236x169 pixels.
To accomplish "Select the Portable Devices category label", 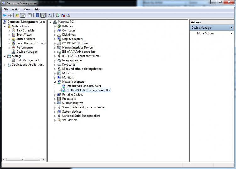I will 73,95.
